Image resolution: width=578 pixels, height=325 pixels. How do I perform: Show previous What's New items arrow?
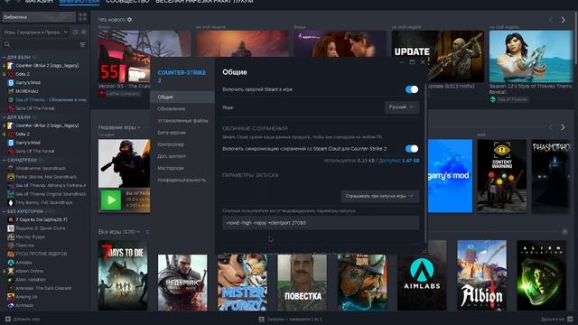coord(551,20)
